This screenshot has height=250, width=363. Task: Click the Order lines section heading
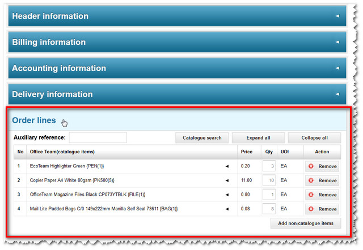[34, 120]
